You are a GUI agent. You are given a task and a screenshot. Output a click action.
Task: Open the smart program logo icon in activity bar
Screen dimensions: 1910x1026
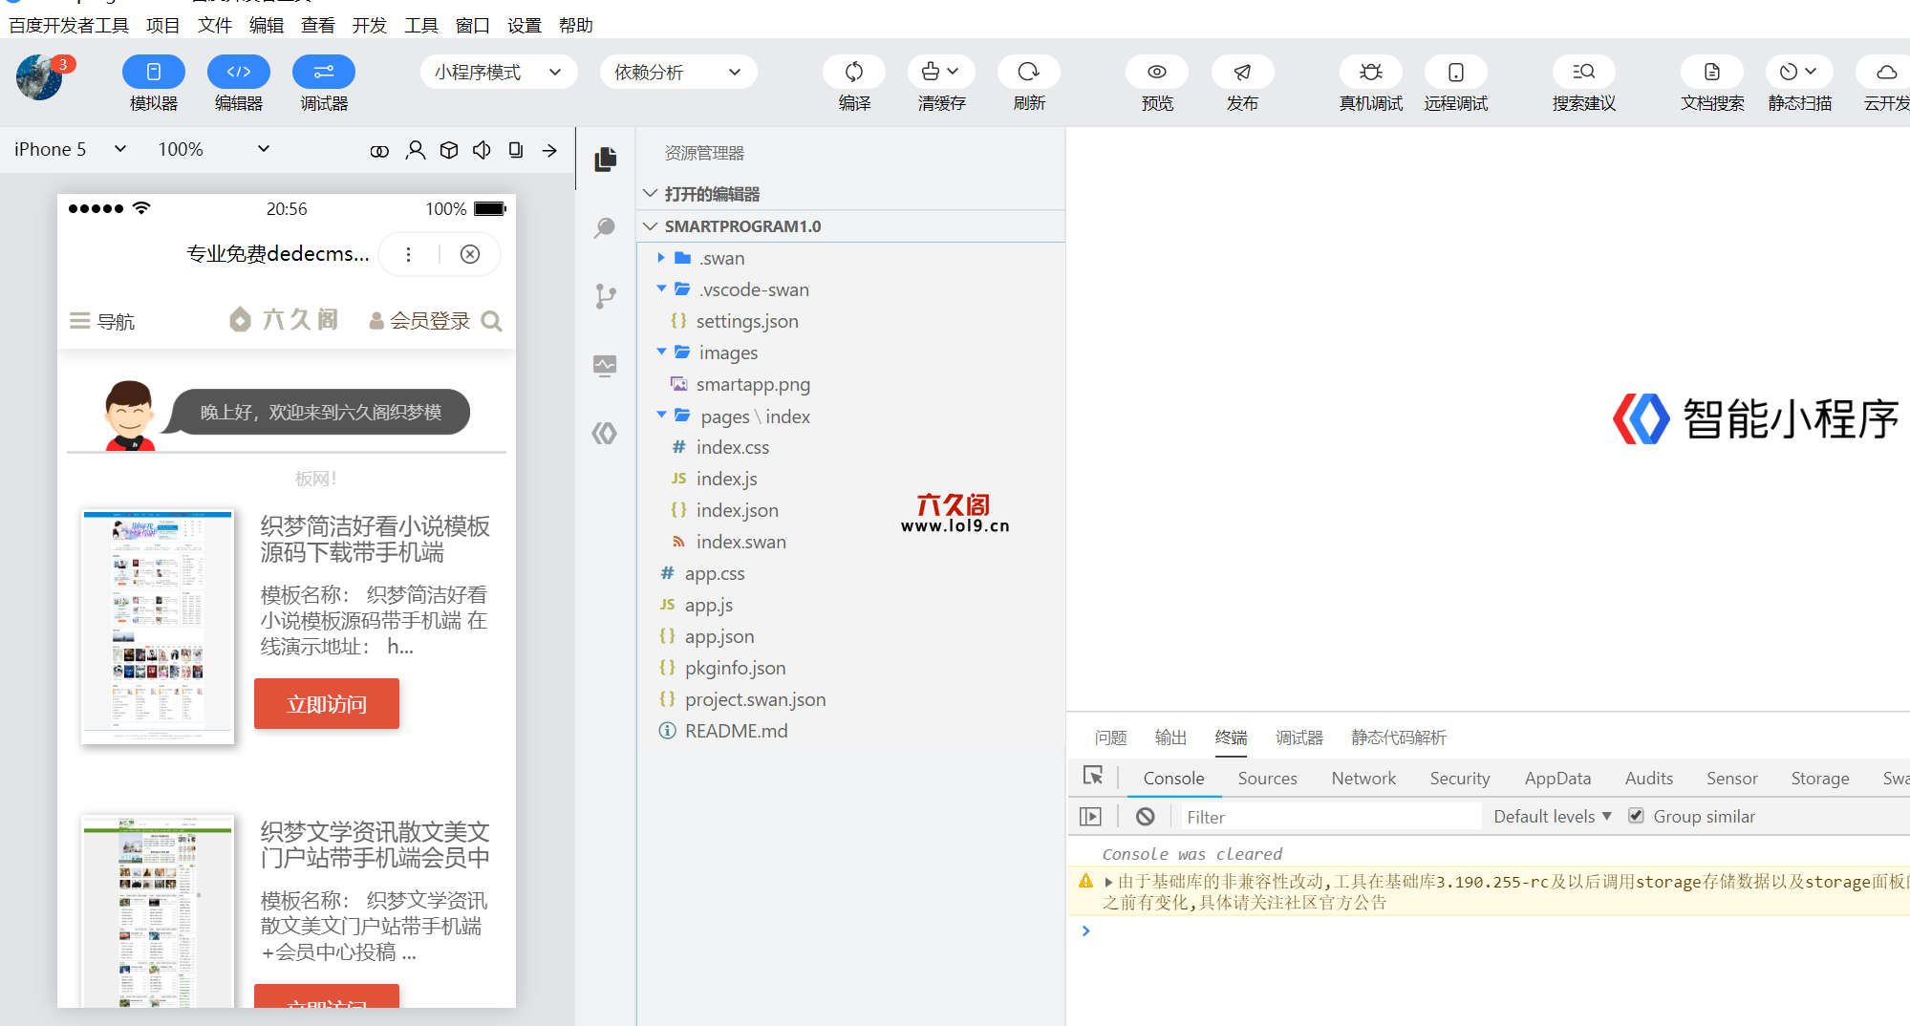[605, 434]
